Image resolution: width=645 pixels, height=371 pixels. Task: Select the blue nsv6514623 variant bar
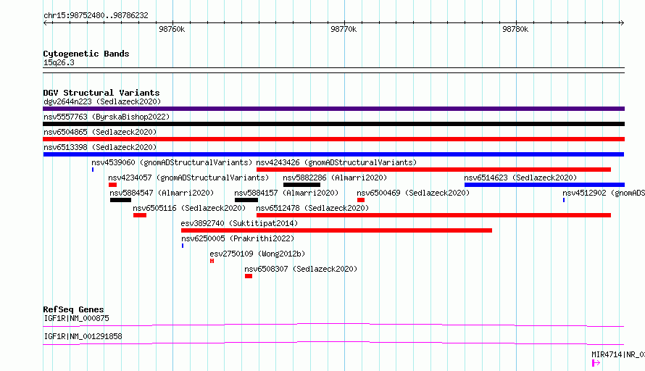tap(545, 185)
